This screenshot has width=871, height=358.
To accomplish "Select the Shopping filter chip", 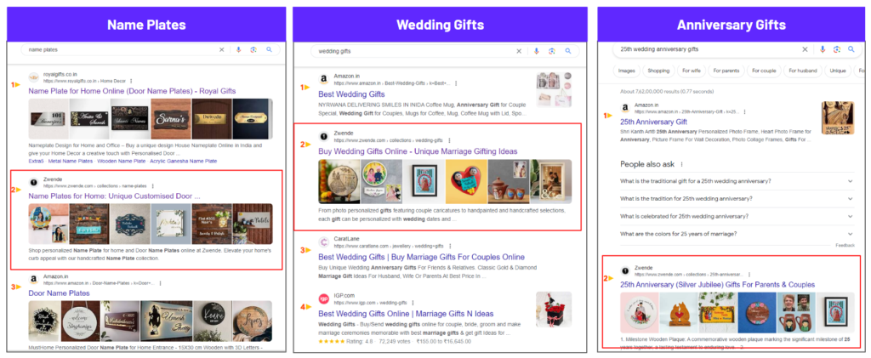I will click(658, 71).
